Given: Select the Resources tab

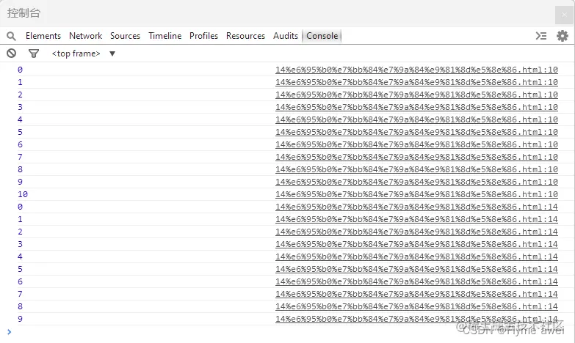Looking at the screenshot, I should pos(245,36).
